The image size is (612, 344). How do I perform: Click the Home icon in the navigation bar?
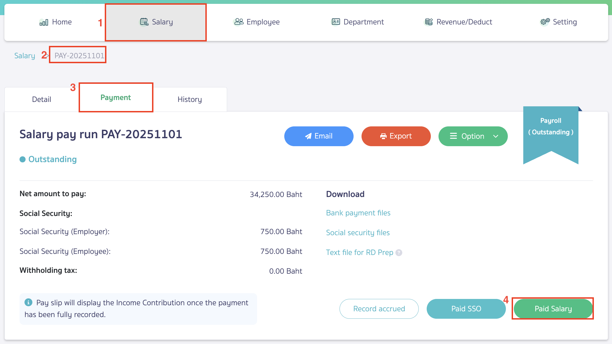click(44, 22)
